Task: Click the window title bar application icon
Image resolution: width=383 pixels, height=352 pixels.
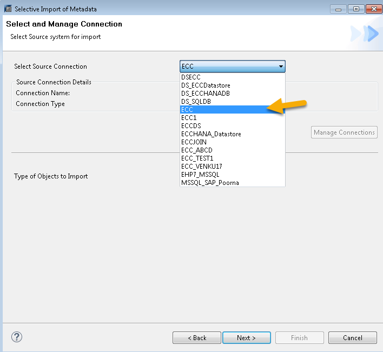Action: 8,9
